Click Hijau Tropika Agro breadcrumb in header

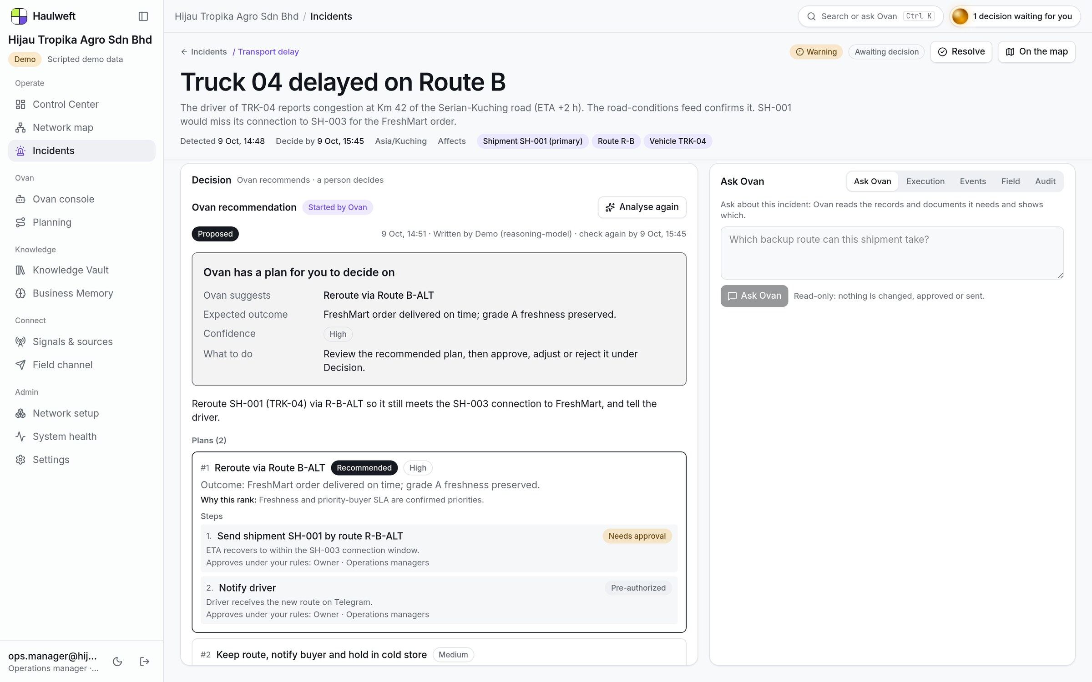[237, 16]
